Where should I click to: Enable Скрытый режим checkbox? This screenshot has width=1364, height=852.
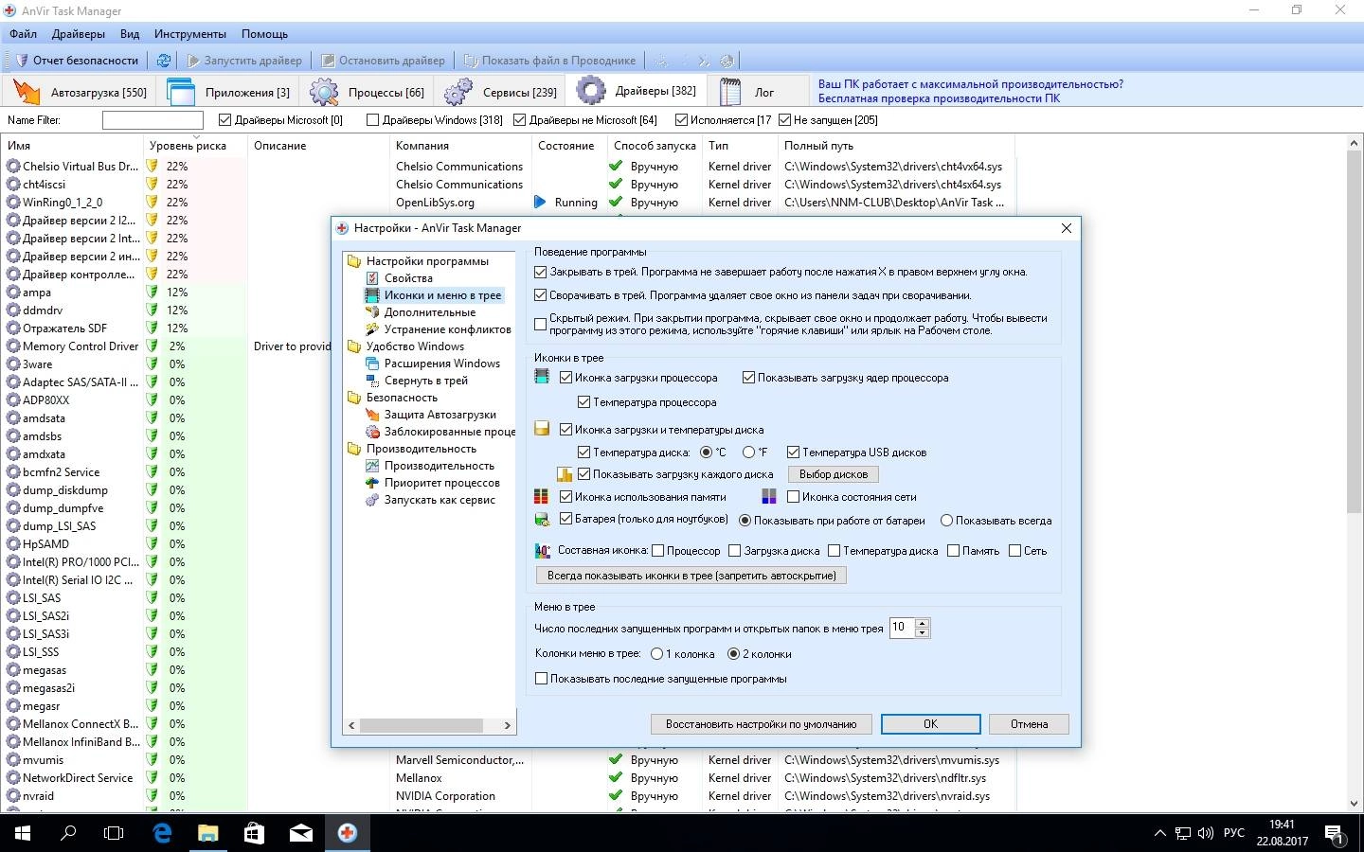(541, 325)
